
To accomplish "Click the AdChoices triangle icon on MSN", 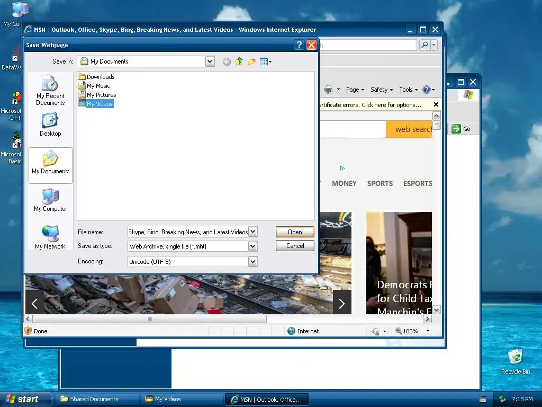I will pyautogui.click(x=342, y=168).
